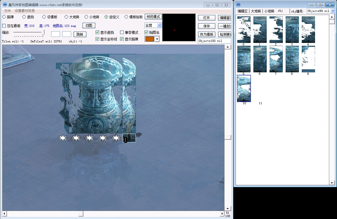The image size is (337, 219).
Task: Click the map canvas scroll-up arrow
Action: click(228, 47)
